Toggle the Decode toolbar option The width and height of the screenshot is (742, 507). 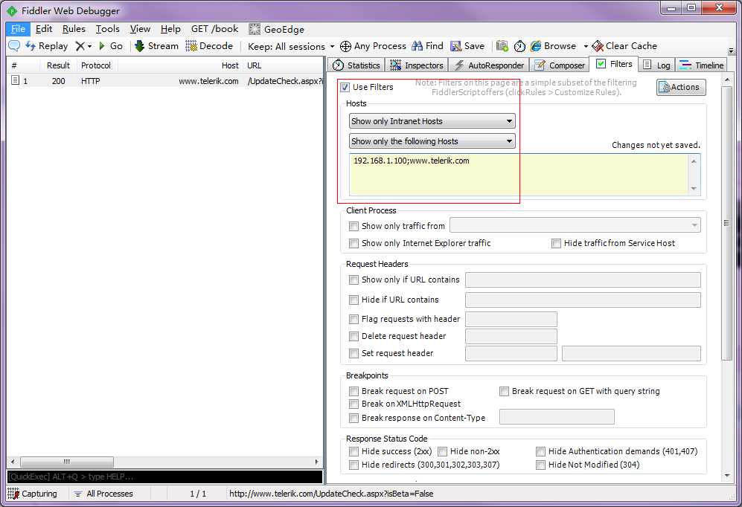pos(209,46)
